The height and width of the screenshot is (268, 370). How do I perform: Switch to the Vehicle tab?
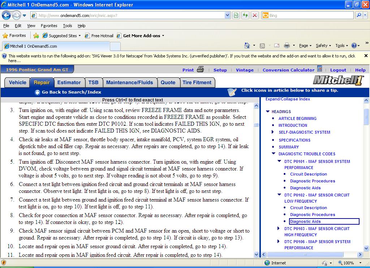pyautogui.click(x=17, y=83)
